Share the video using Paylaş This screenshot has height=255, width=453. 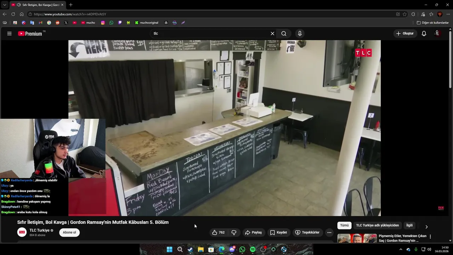[253, 232]
